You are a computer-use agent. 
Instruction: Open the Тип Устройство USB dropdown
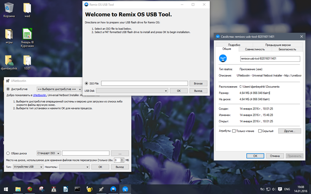click(28, 167)
